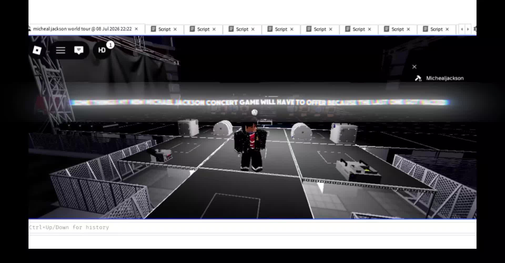This screenshot has width=505, height=263.
Task: Focus the command bar input field
Action: pos(252,227)
